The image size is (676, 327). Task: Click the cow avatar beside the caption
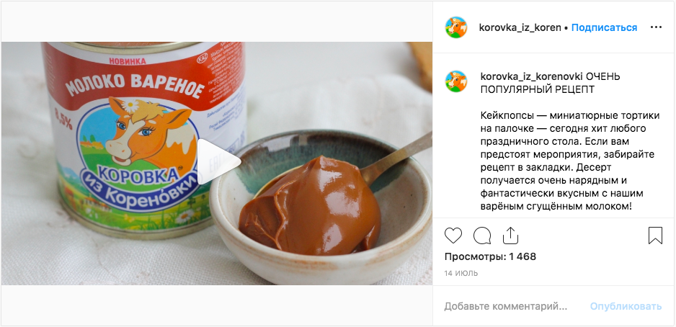click(456, 81)
